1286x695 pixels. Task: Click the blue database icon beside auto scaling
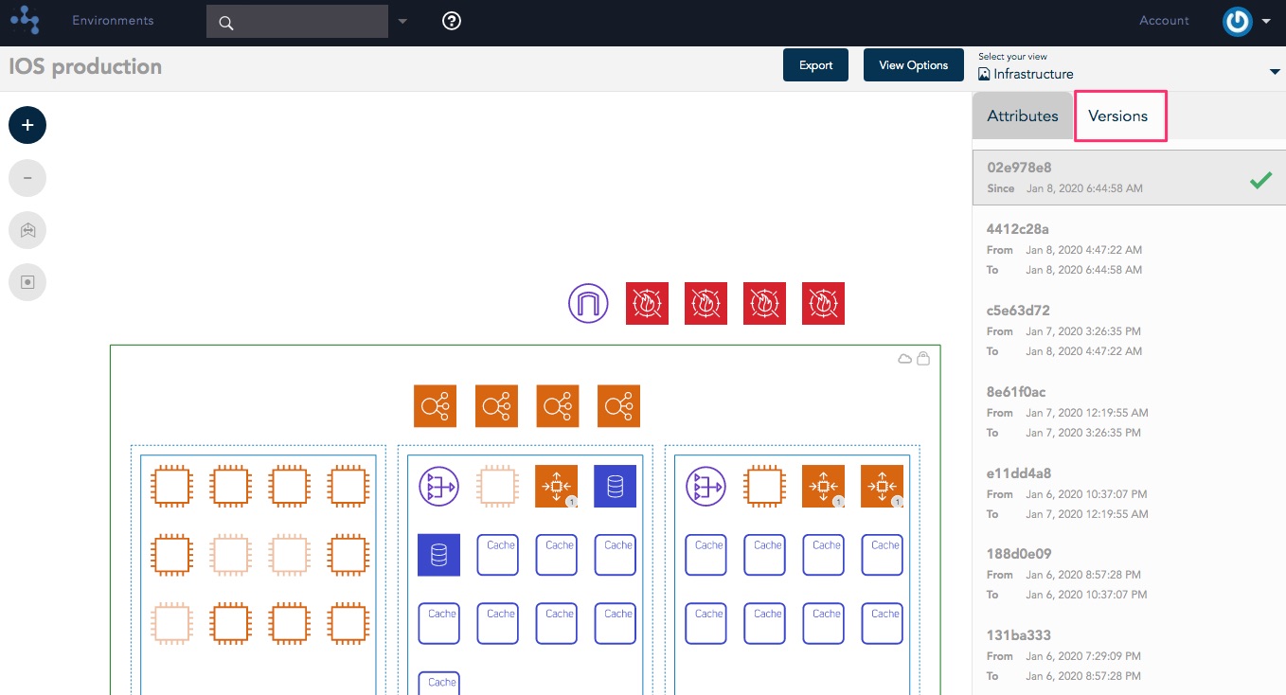click(615, 486)
